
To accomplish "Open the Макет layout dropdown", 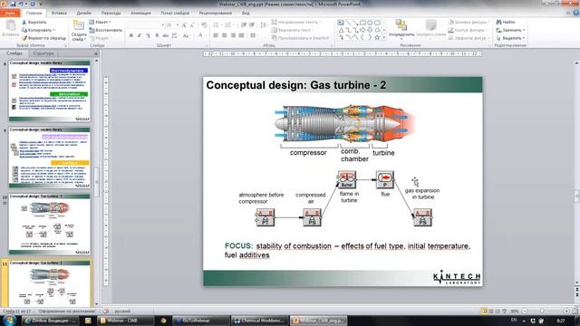I will tap(100, 22).
